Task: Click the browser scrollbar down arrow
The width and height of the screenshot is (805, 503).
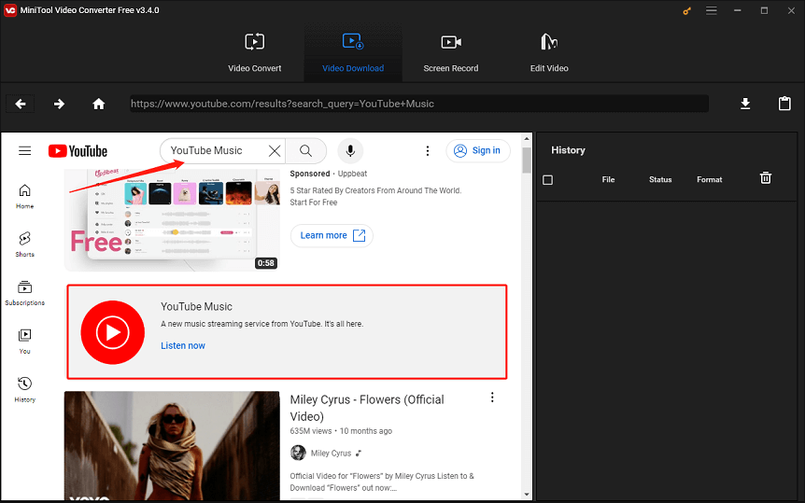Action: click(x=527, y=495)
